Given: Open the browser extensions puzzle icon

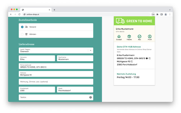Looking at the screenshot, I should click(x=157, y=14).
